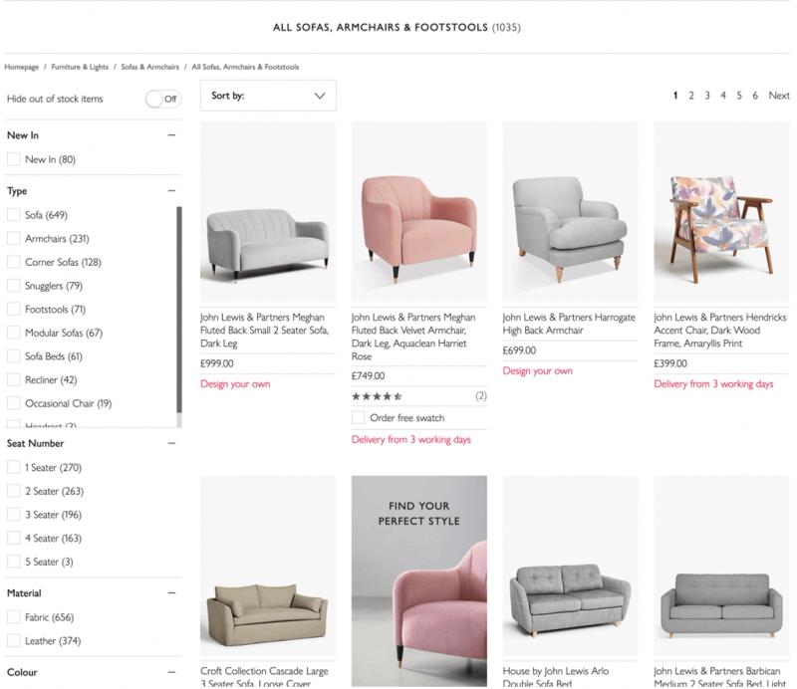Check the Footstools (71) box
Viewport: 797px width, 689px height.
[x=14, y=309]
